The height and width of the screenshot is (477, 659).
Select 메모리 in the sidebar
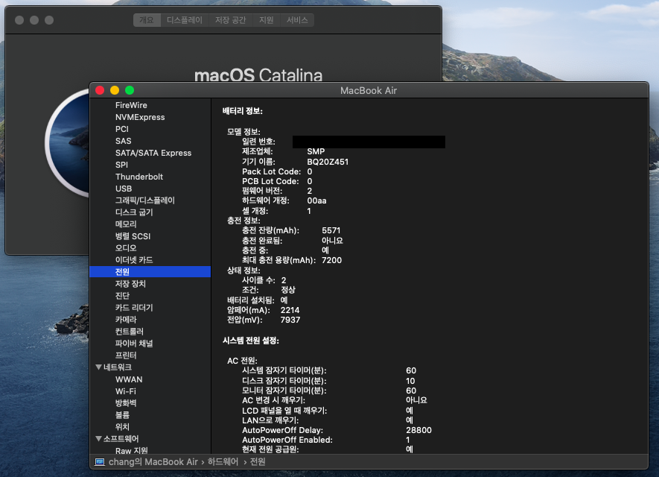126,224
